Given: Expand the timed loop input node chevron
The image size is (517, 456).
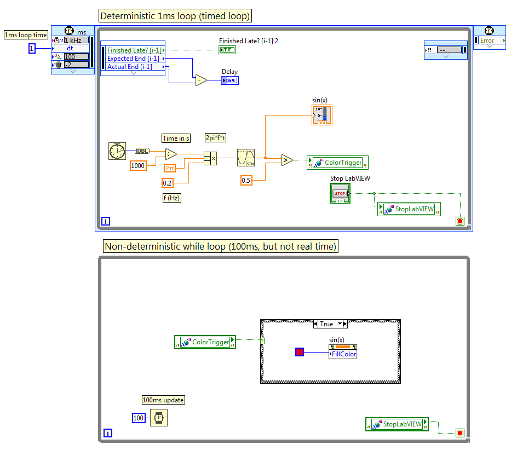Looking at the screenshot, I should (73, 71).
